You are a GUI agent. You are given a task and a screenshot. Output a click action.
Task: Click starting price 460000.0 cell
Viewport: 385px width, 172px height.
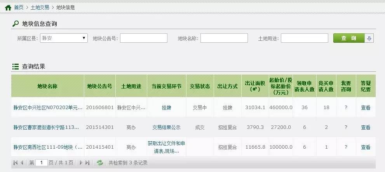[x=281, y=108]
